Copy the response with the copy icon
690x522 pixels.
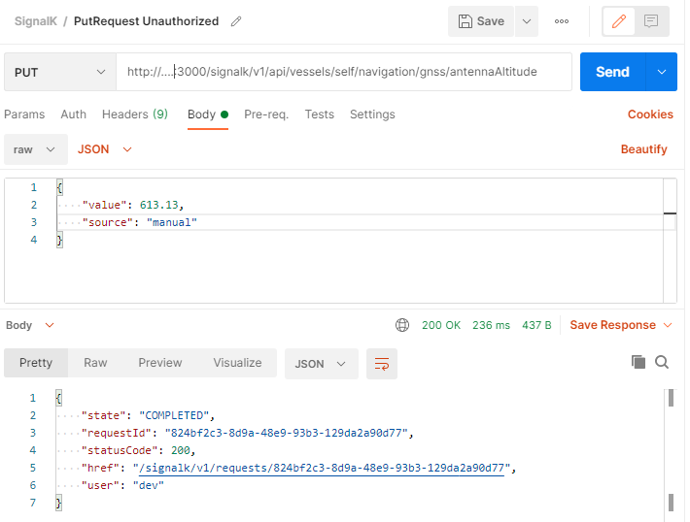pyautogui.click(x=638, y=362)
